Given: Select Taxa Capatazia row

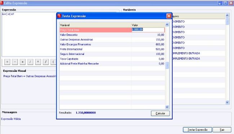Looking at the screenshot, I should [112, 59].
